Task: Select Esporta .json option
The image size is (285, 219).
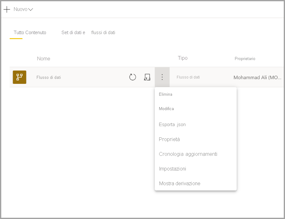Action: [172, 125]
